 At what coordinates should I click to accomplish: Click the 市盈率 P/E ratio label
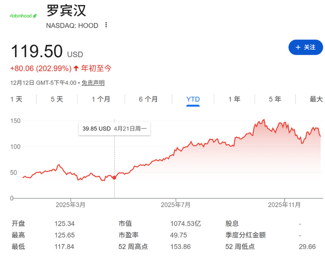point(128,235)
